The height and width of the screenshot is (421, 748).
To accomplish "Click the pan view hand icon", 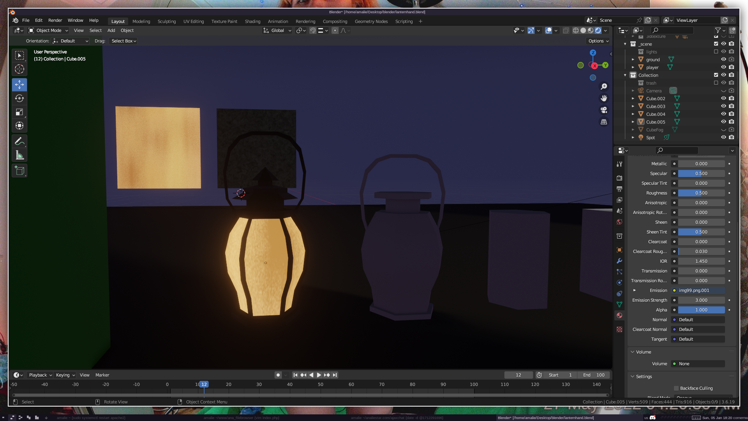I will point(604,98).
